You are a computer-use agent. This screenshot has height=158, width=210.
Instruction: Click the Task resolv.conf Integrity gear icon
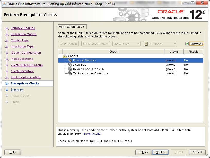click(70, 73)
